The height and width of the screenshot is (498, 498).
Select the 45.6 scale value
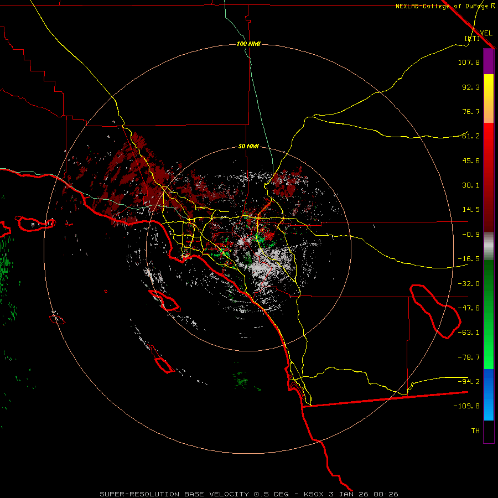(471, 160)
